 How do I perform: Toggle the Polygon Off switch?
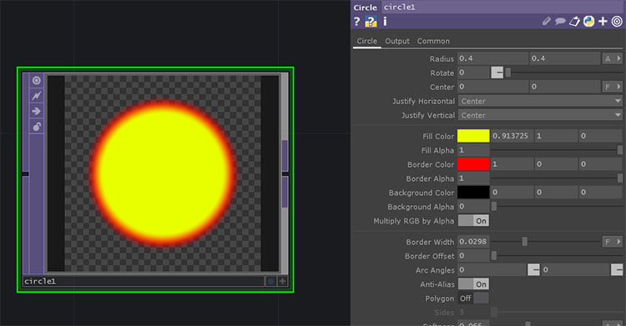point(473,298)
